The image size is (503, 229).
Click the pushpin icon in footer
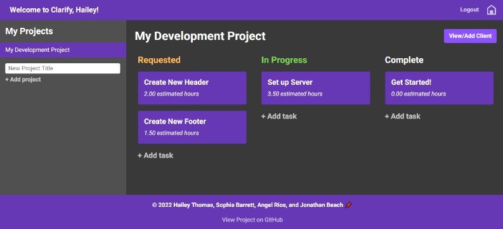pyautogui.click(x=348, y=205)
